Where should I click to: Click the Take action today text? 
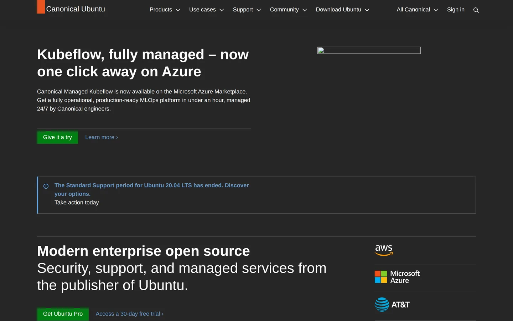click(x=77, y=203)
